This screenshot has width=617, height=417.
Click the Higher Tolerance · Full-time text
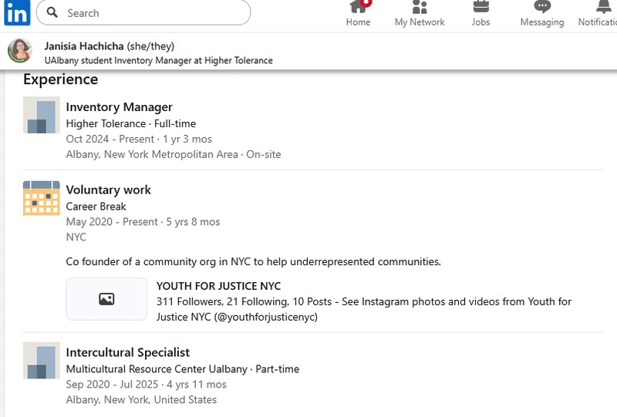pos(131,123)
